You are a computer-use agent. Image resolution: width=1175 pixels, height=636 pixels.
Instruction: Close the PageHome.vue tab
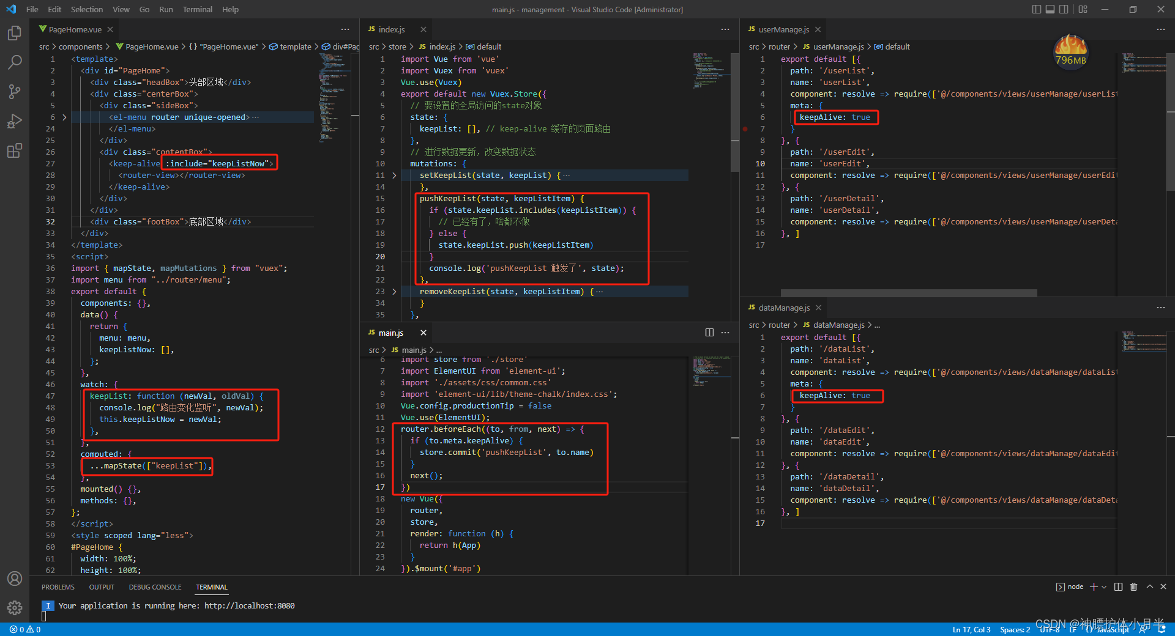tap(110, 29)
